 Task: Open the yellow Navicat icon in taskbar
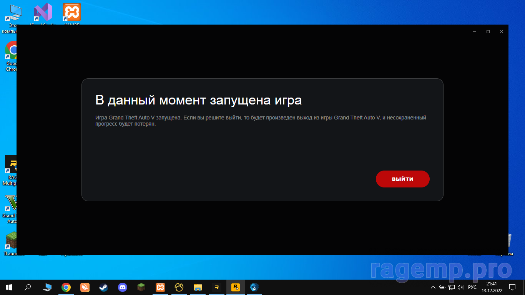(x=179, y=287)
